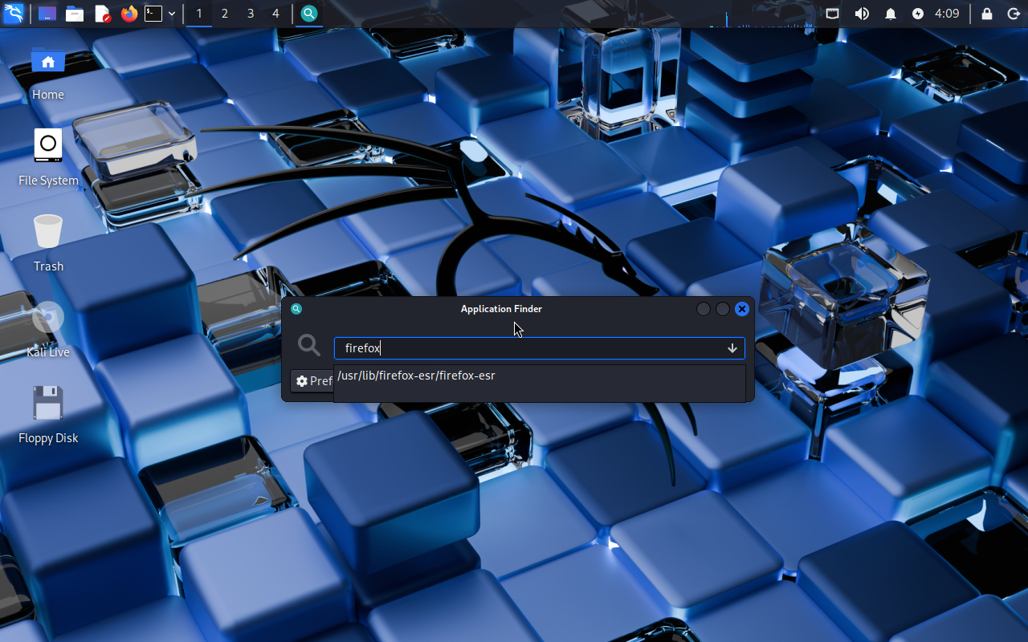Switch to workspace 2
Screen dimensions: 1028x642
point(224,14)
